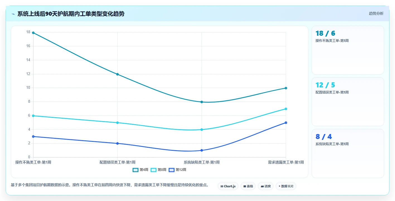The height and width of the screenshot is (201, 395).
Task: Toggle the 第8周 legend item
Action: (x=159, y=170)
